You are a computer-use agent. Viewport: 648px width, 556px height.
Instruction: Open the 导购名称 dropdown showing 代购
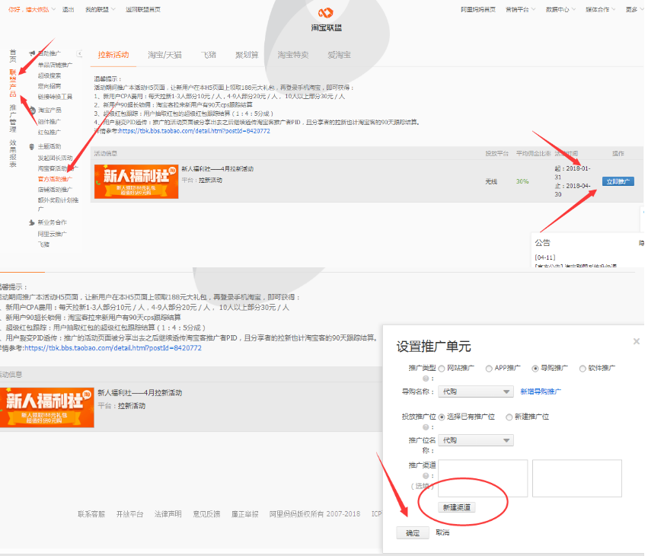(476, 391)
